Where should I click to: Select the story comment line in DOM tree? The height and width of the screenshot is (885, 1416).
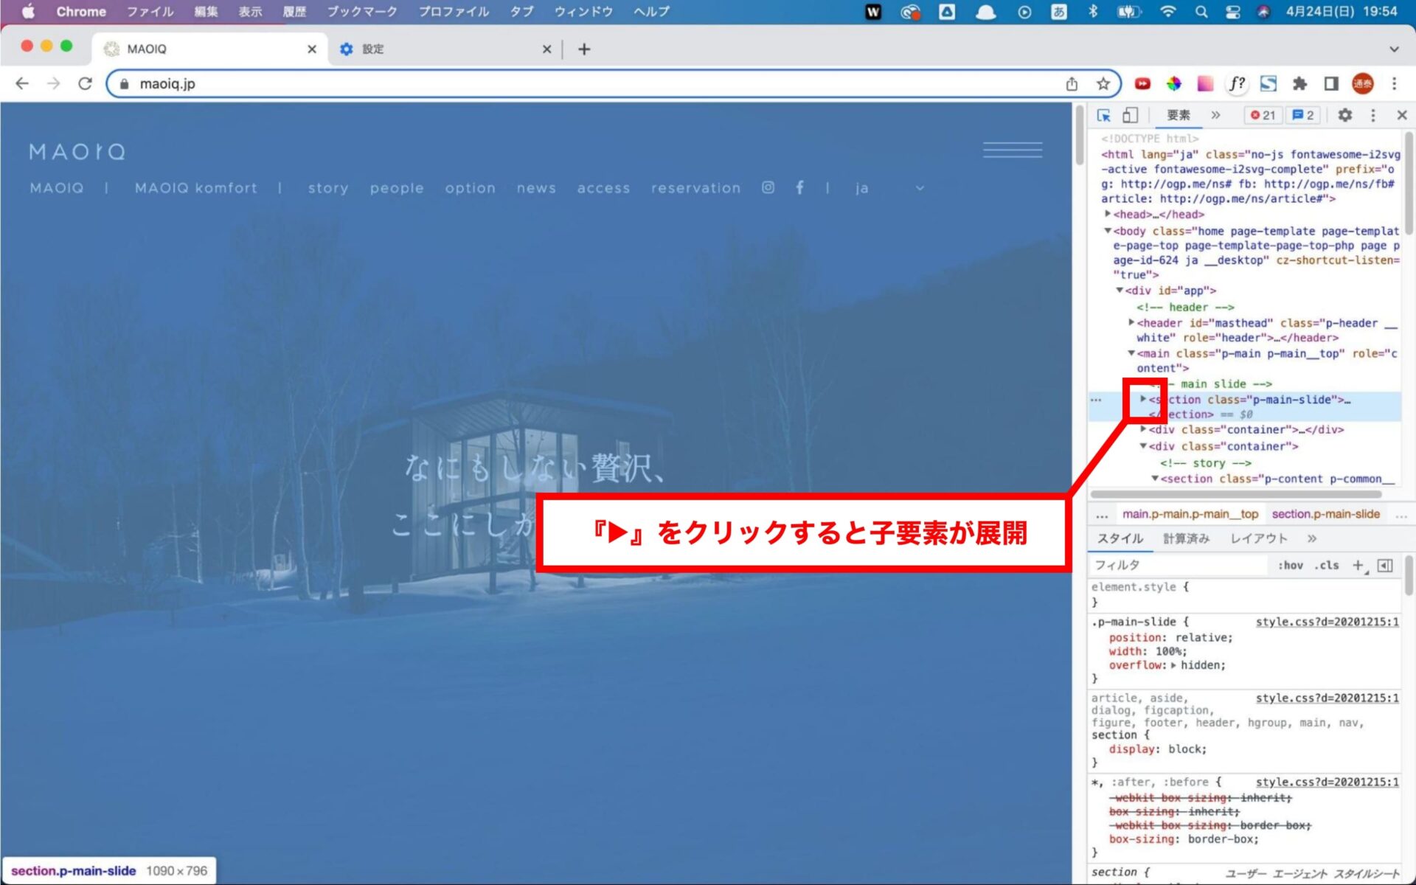coord(1205,463)
